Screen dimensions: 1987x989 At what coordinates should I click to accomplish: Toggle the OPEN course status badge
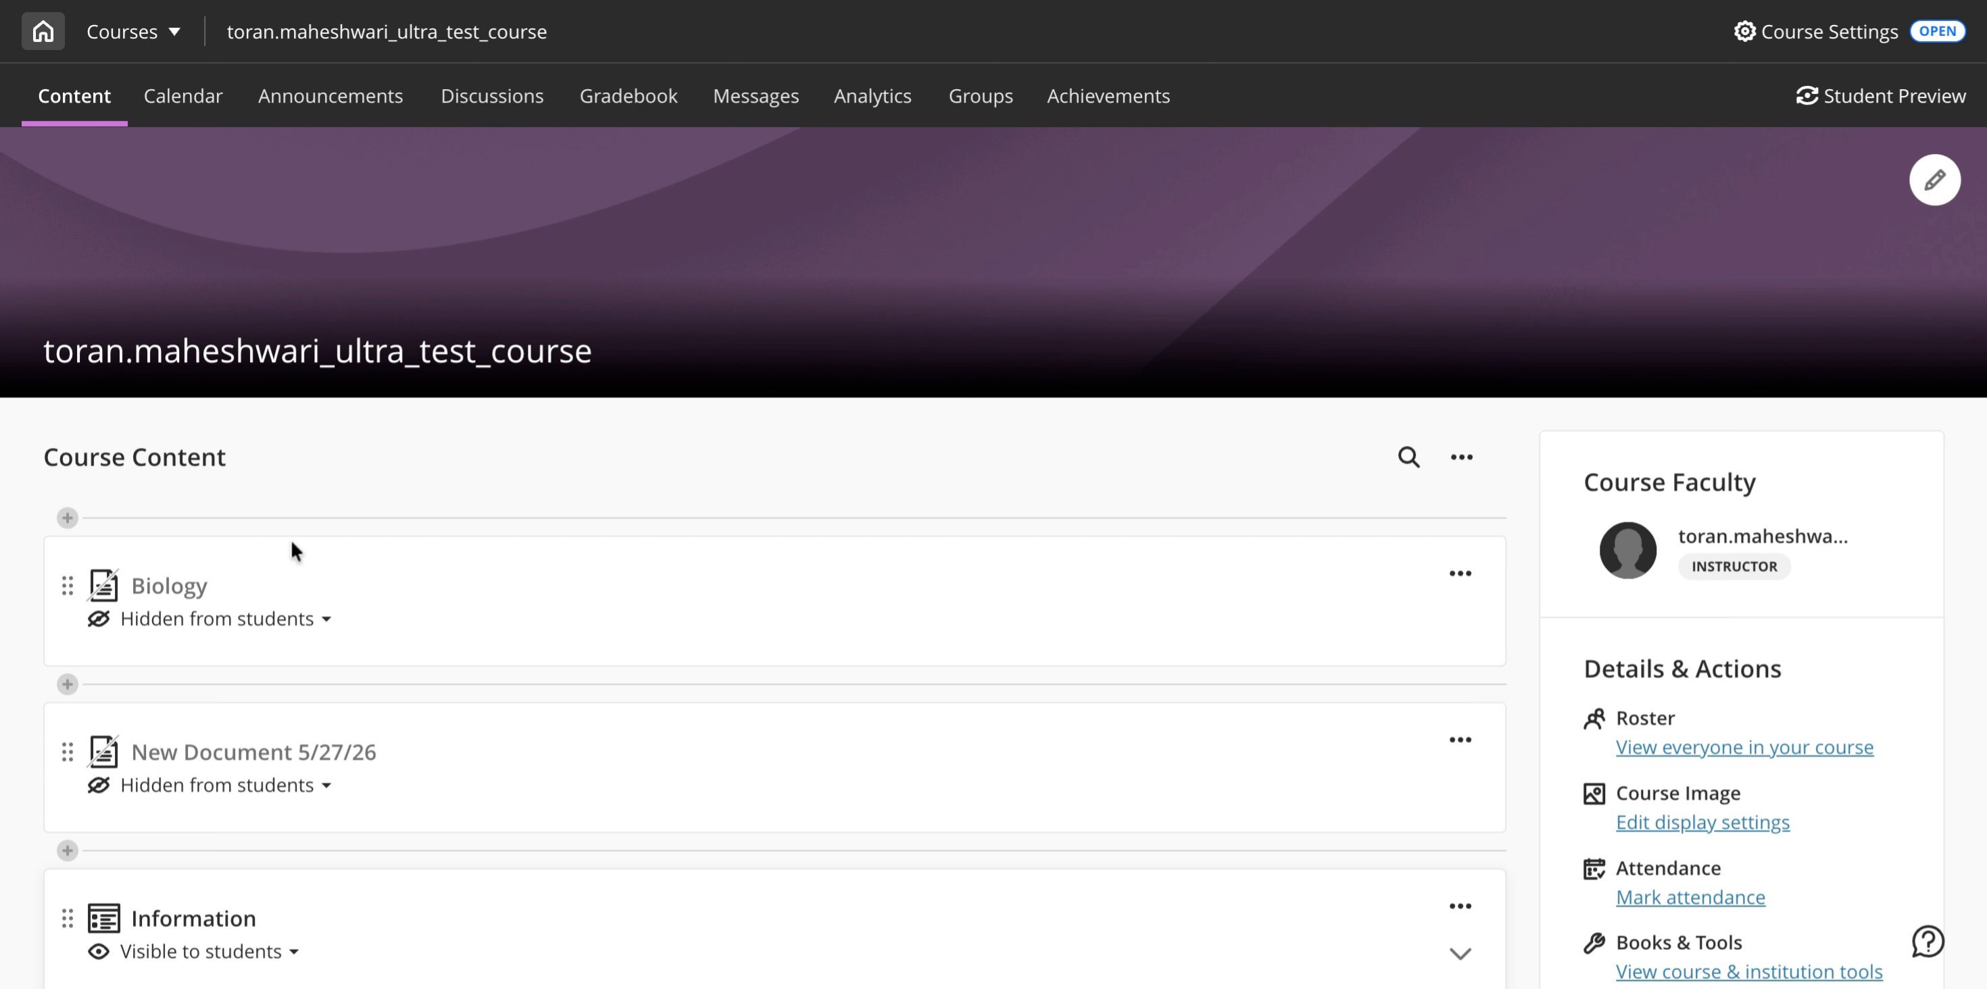click(x=1937, y=32)
